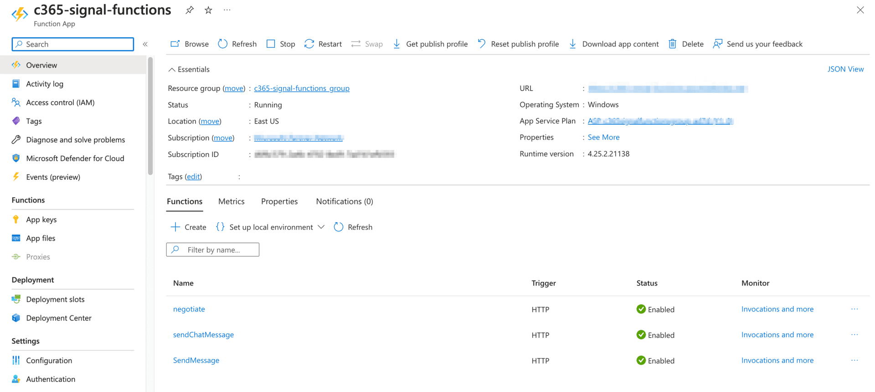
Task: Mark the function app as favorite star
Action: 208,10
